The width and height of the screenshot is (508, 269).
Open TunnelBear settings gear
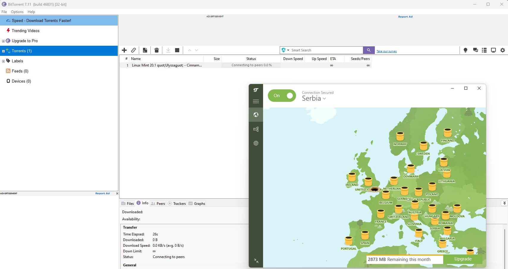pyautogui.click(x=256, y=143)
